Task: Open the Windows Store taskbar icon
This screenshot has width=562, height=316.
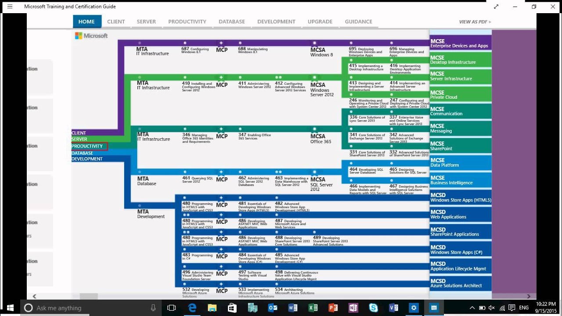Action: pos(232,308)
